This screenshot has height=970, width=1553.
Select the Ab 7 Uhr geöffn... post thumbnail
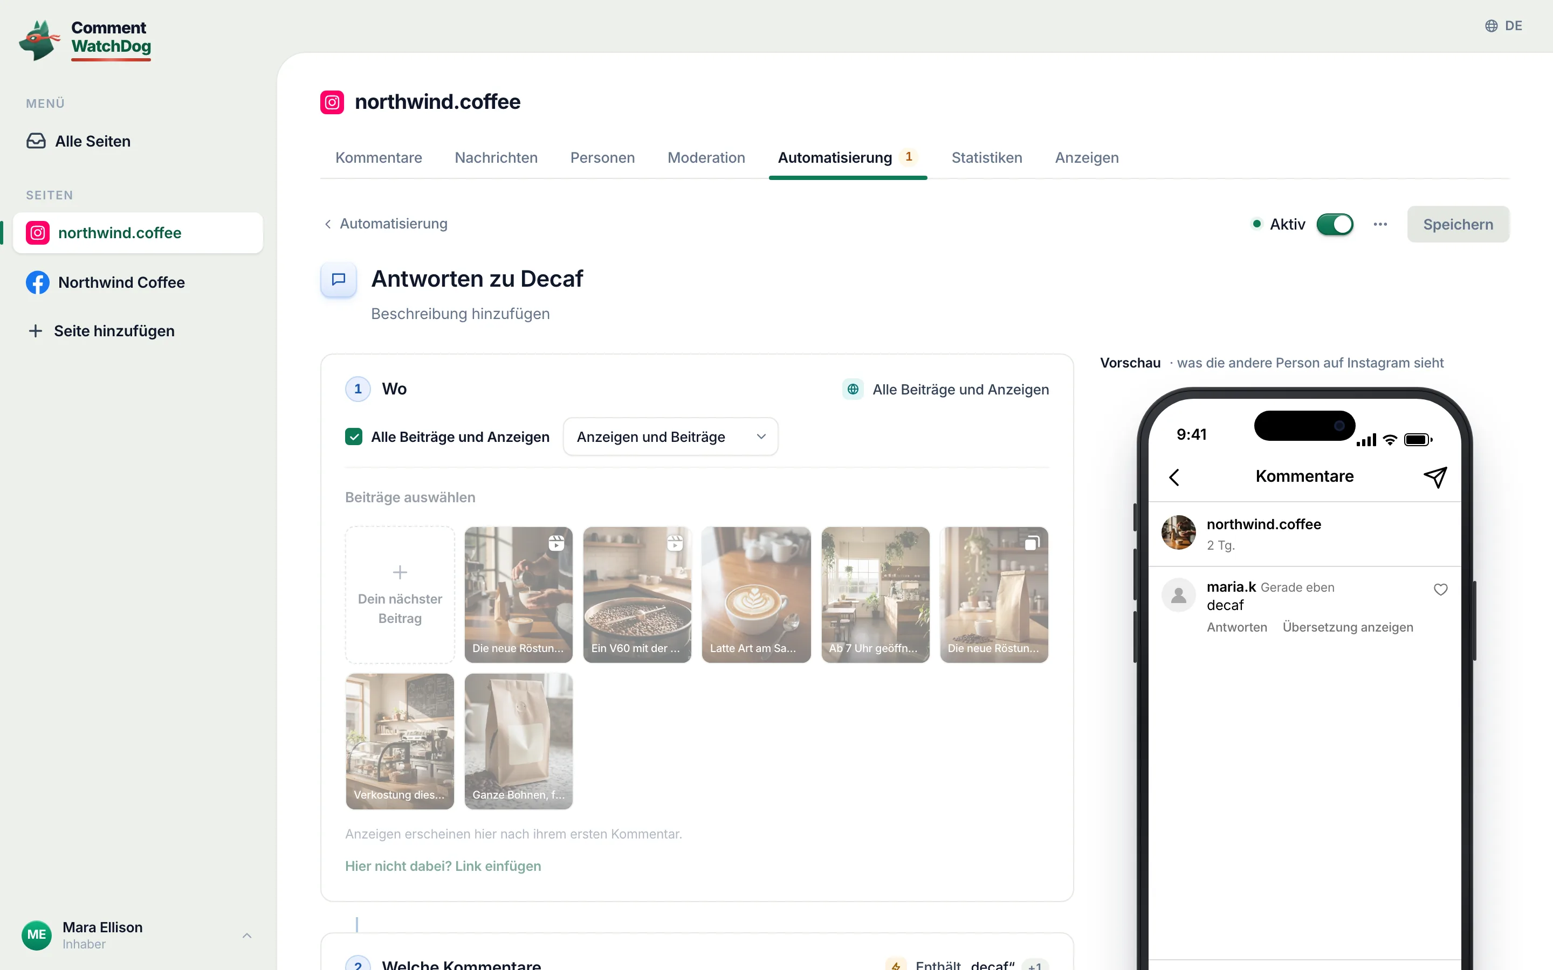point(875,595)
